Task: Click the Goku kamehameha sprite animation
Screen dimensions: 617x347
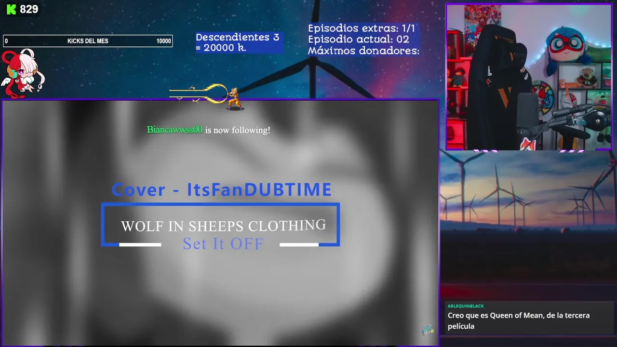Action: 207,97
